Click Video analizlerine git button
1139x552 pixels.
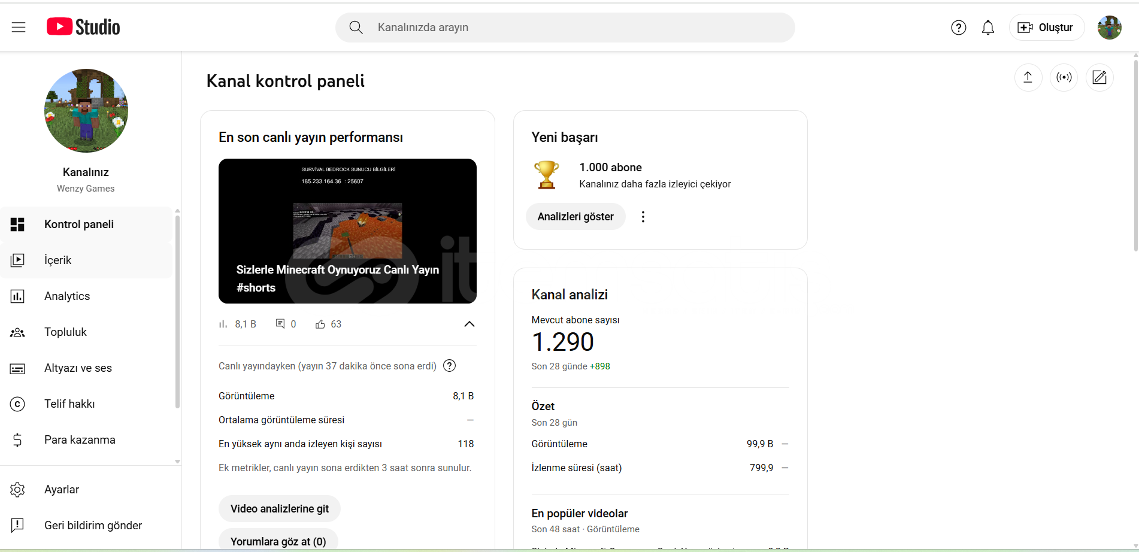coord(280,509)
